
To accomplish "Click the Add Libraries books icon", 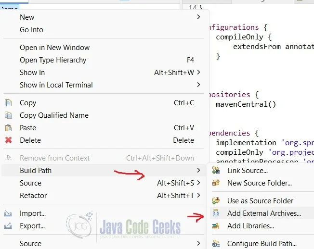I will (x=216, y=226).
